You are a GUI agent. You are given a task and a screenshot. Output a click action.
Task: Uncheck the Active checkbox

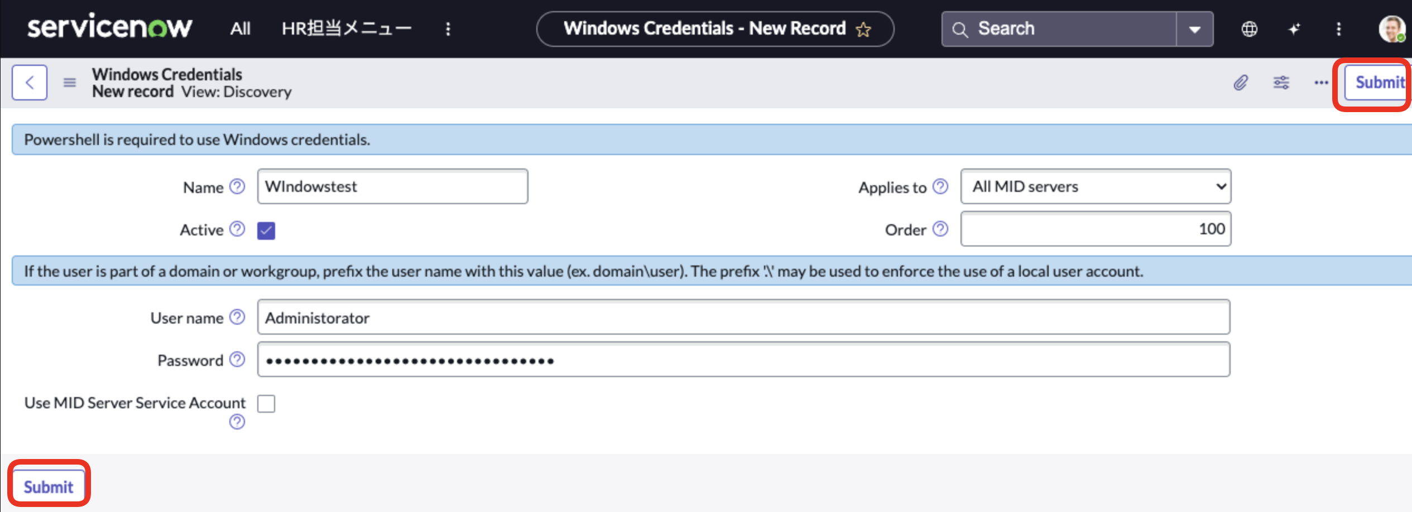(x=266, y=230)
